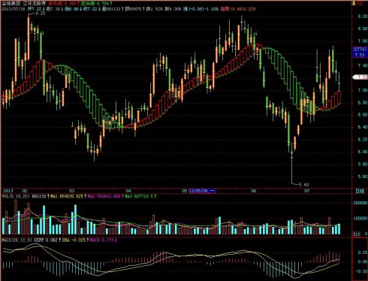Click the 立体龙脉带 indicator name
Image resolution: width=368 pixels, height=281 pixels.
point(35,4)
